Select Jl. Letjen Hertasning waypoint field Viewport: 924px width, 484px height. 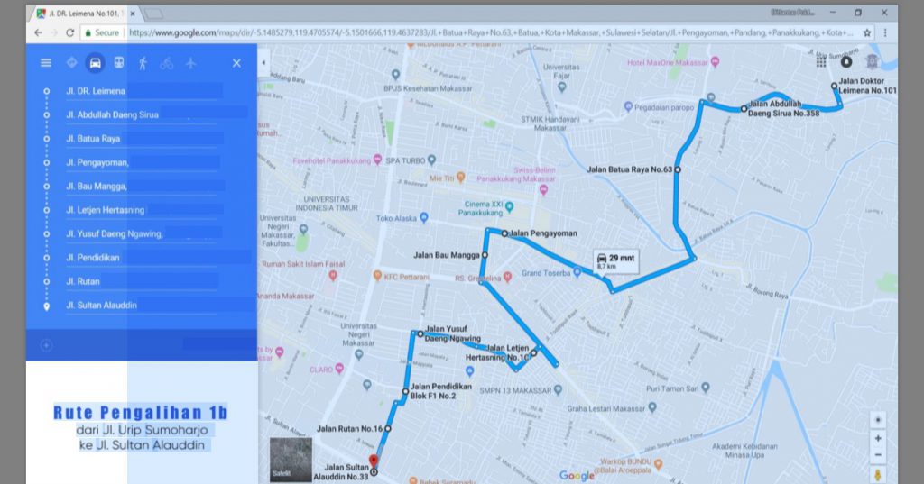[x=143, y=210]
